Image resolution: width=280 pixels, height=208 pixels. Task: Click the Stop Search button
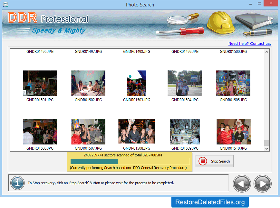tap(215, 161)
